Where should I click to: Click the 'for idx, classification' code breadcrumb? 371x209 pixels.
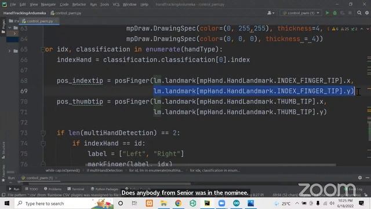(215, 170)
